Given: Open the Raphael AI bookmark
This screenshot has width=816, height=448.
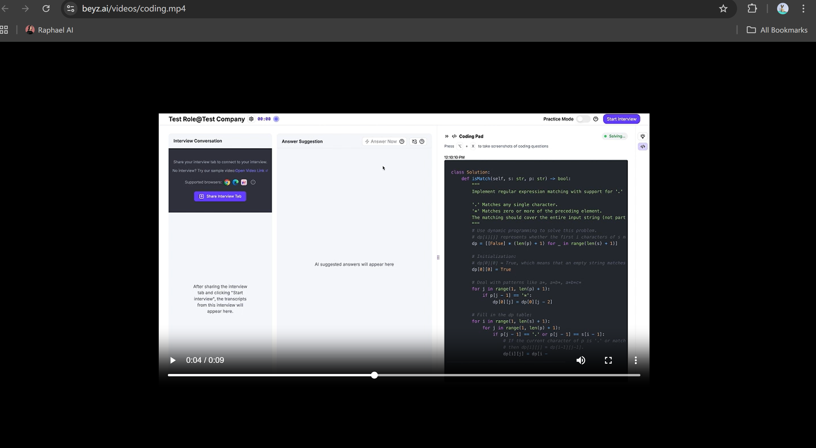Looking at the screenshot, I should pyautogui.click(x=49, y=30).
